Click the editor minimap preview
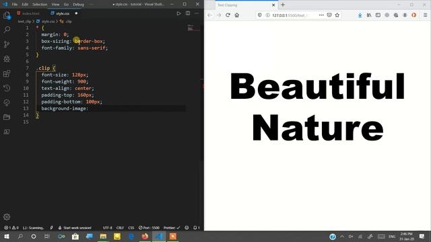 [193, 28]
